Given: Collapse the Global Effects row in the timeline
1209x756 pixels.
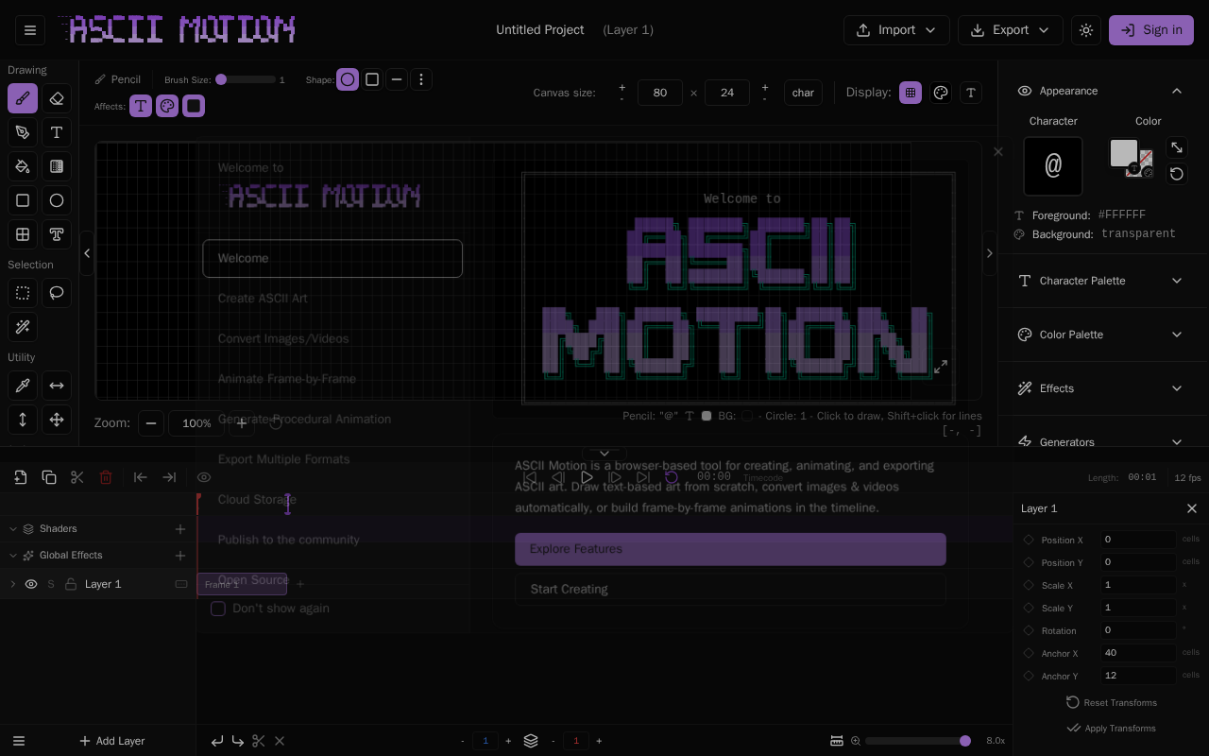Looking at the screenshot, I should 13,556.
